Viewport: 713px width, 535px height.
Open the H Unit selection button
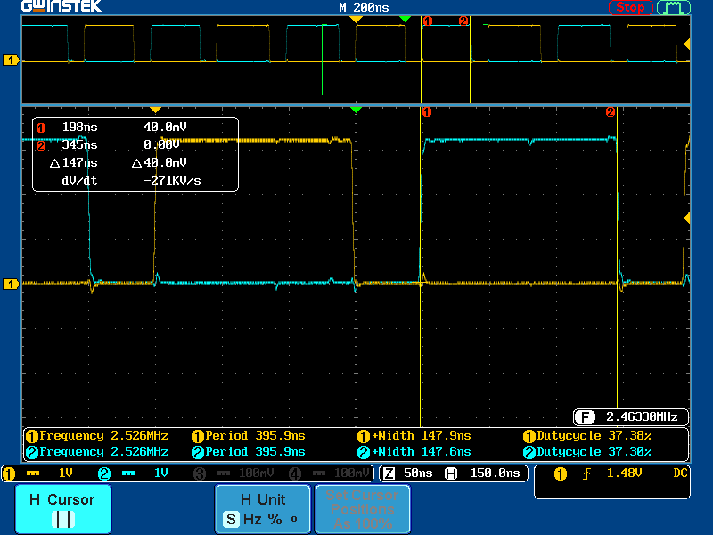pyautogui.click(x=263, y=508)
